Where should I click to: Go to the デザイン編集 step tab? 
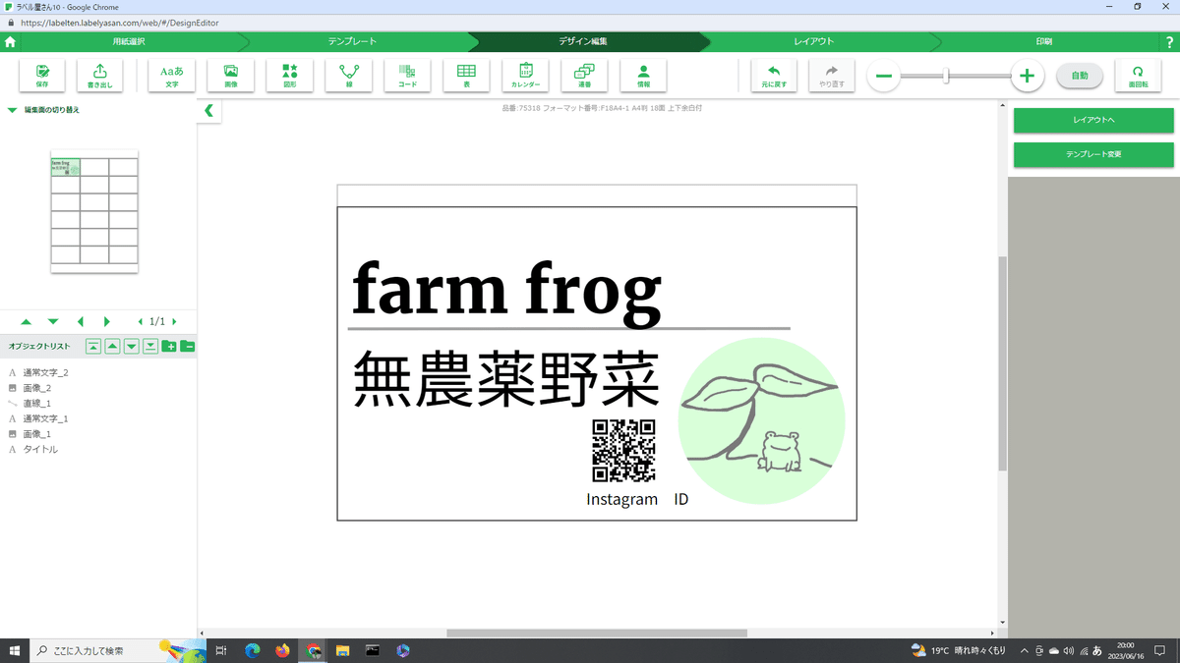coord(583,42)
